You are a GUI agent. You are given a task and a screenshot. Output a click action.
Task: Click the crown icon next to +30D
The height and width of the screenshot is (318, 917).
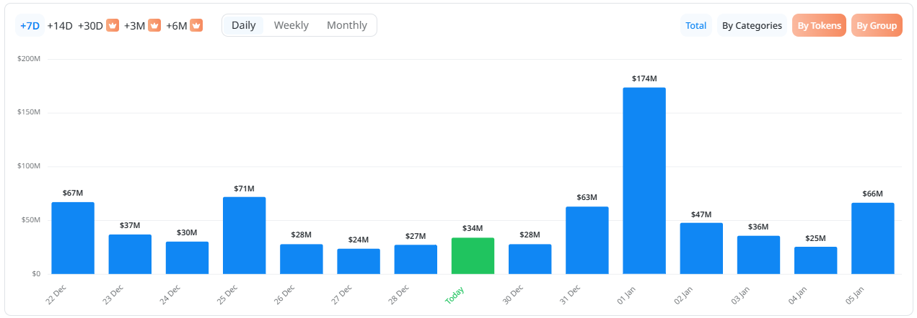pos(113,25)
